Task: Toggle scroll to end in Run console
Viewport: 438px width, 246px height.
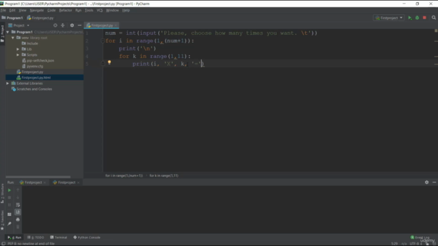Action: (18, 212)
